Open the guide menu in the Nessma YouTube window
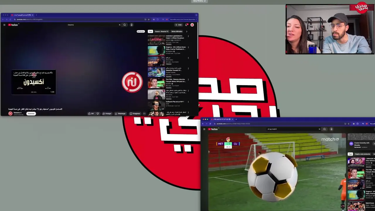Viewport: 375px width, 211px height. click(4, 25)
